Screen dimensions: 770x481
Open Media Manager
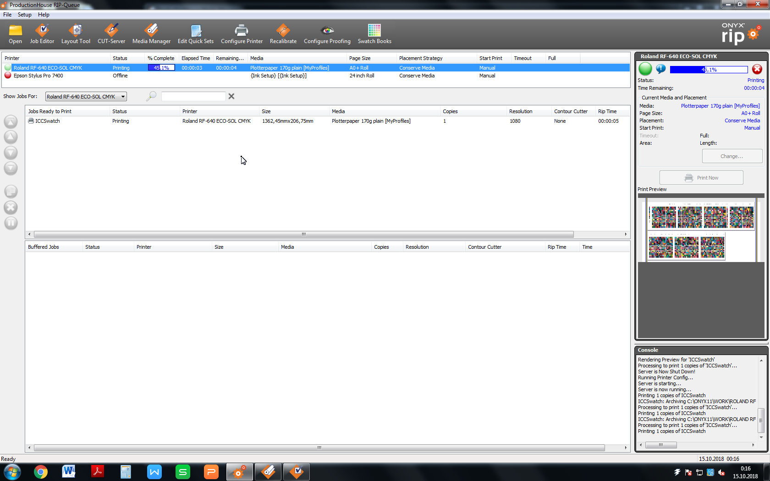152,34
